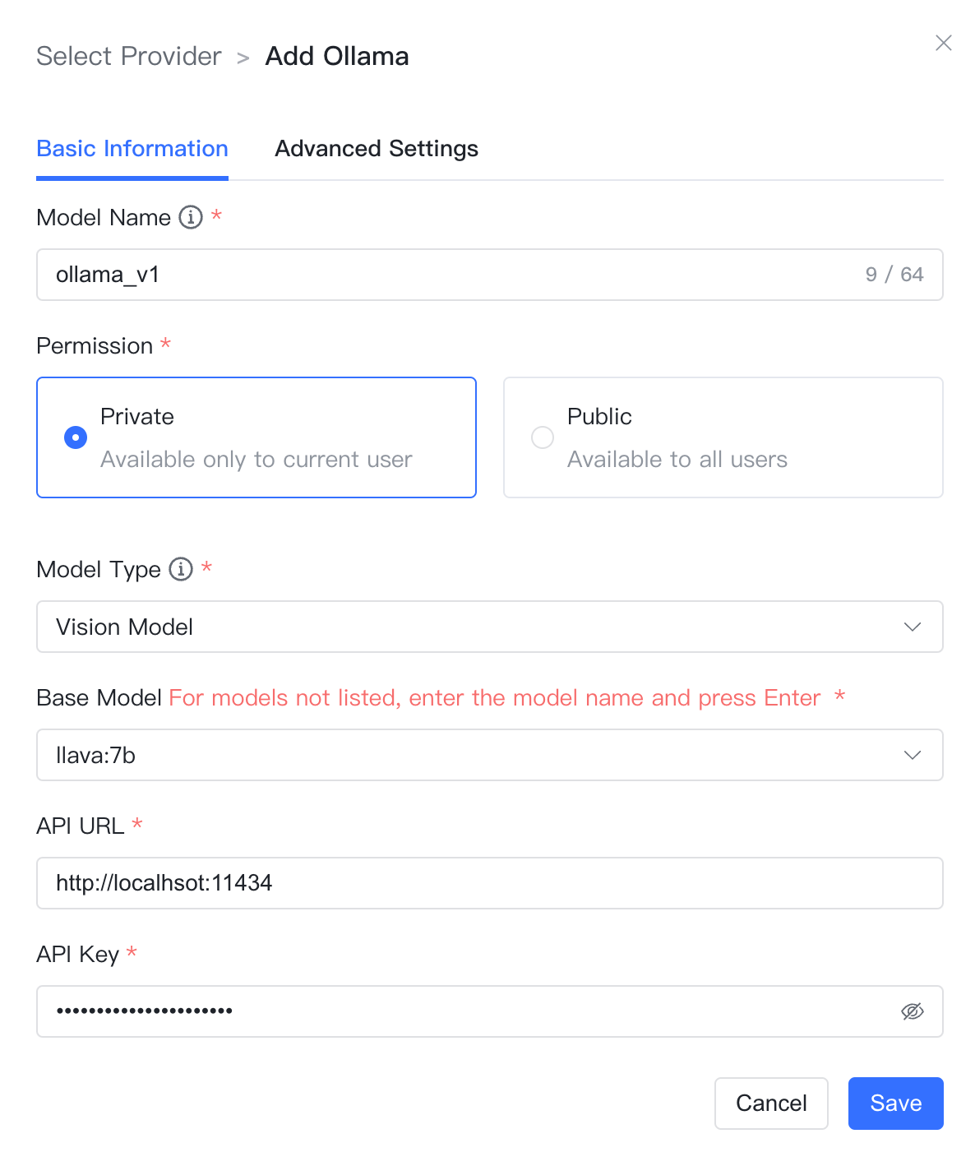975x1166 pixels.
Task: Click the Private card description text
Action: pyautogui.click(x=256, y=460)
